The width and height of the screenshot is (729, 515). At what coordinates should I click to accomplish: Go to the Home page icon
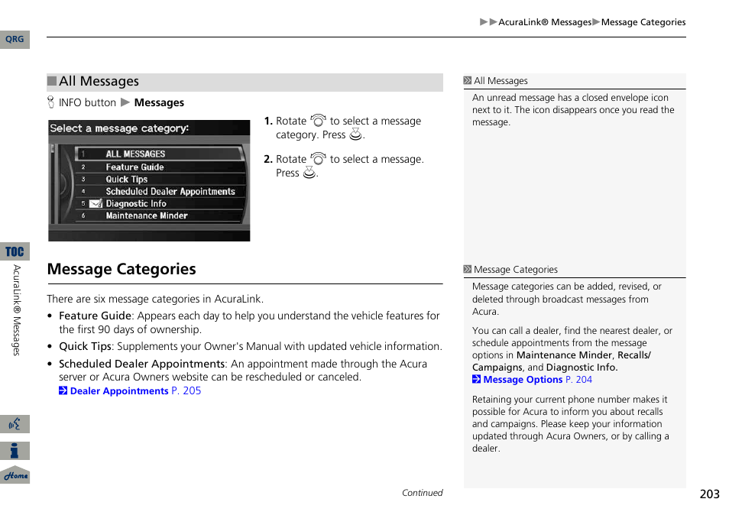pos(15,475)
